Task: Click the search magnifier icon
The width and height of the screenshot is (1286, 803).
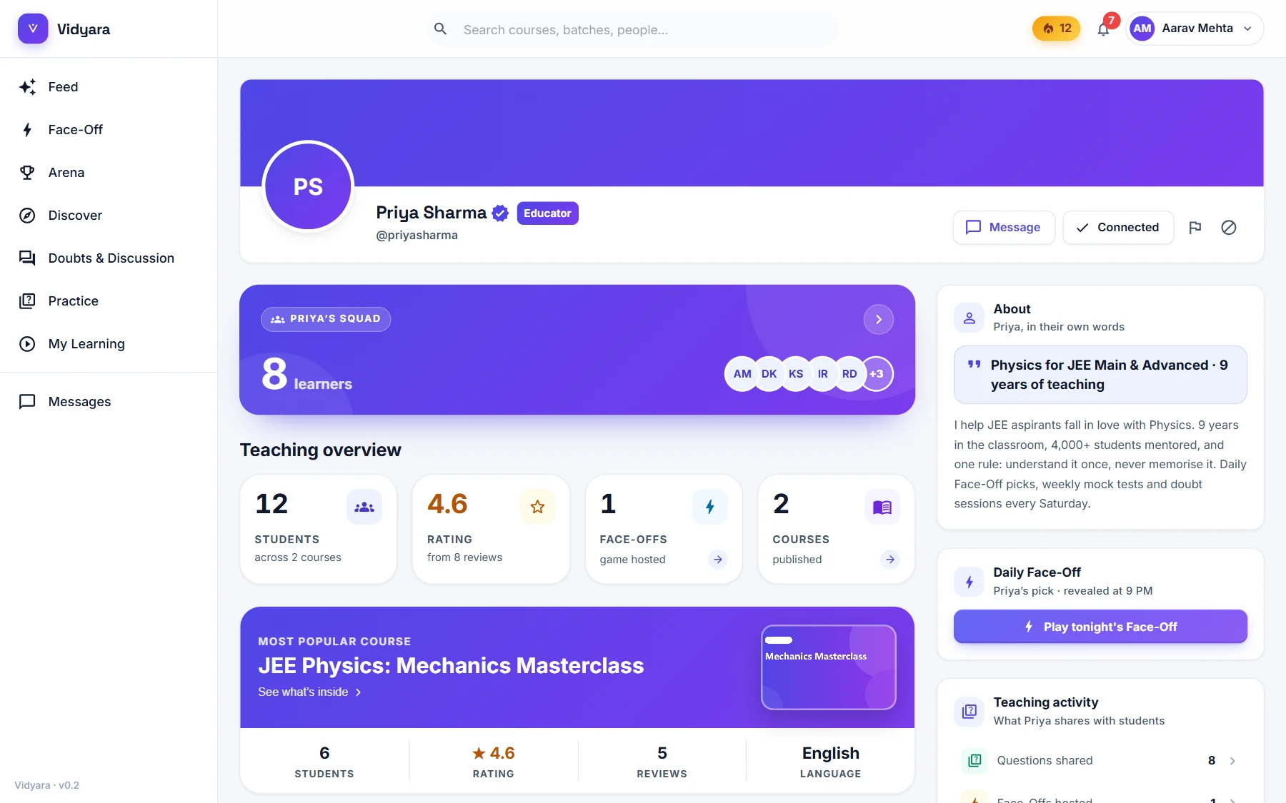Action: coord(441,29)
